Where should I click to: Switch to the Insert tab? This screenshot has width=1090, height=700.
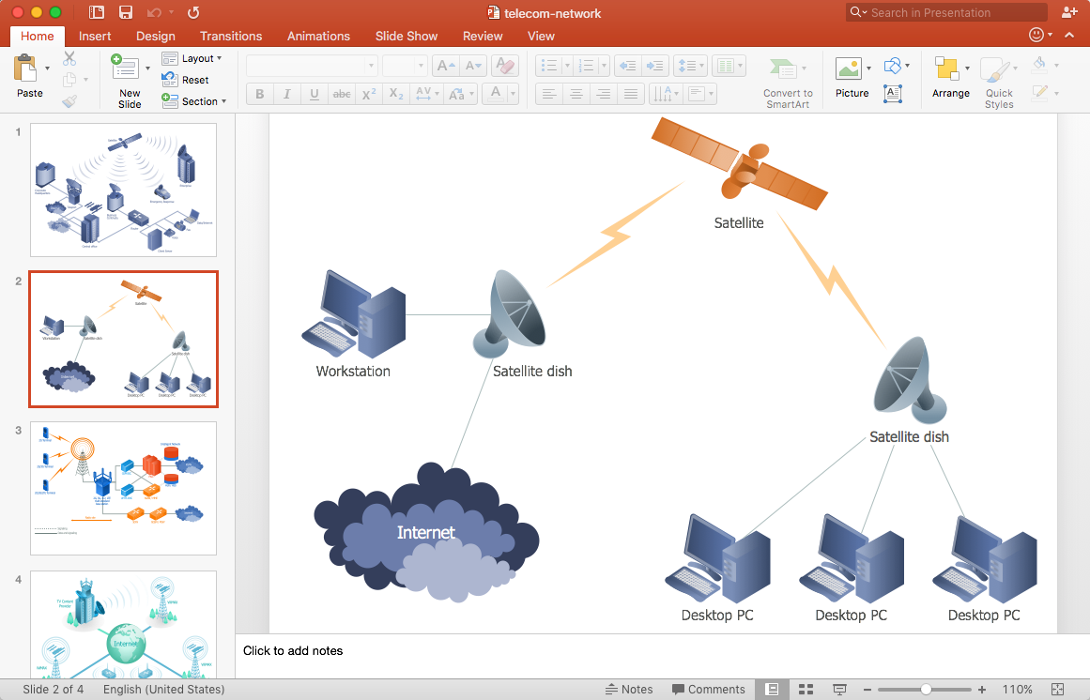coord(95,37)
